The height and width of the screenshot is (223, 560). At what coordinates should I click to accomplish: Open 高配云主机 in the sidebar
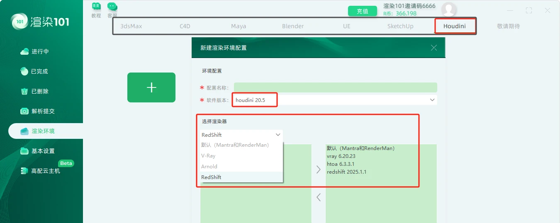tap(40, 171)
